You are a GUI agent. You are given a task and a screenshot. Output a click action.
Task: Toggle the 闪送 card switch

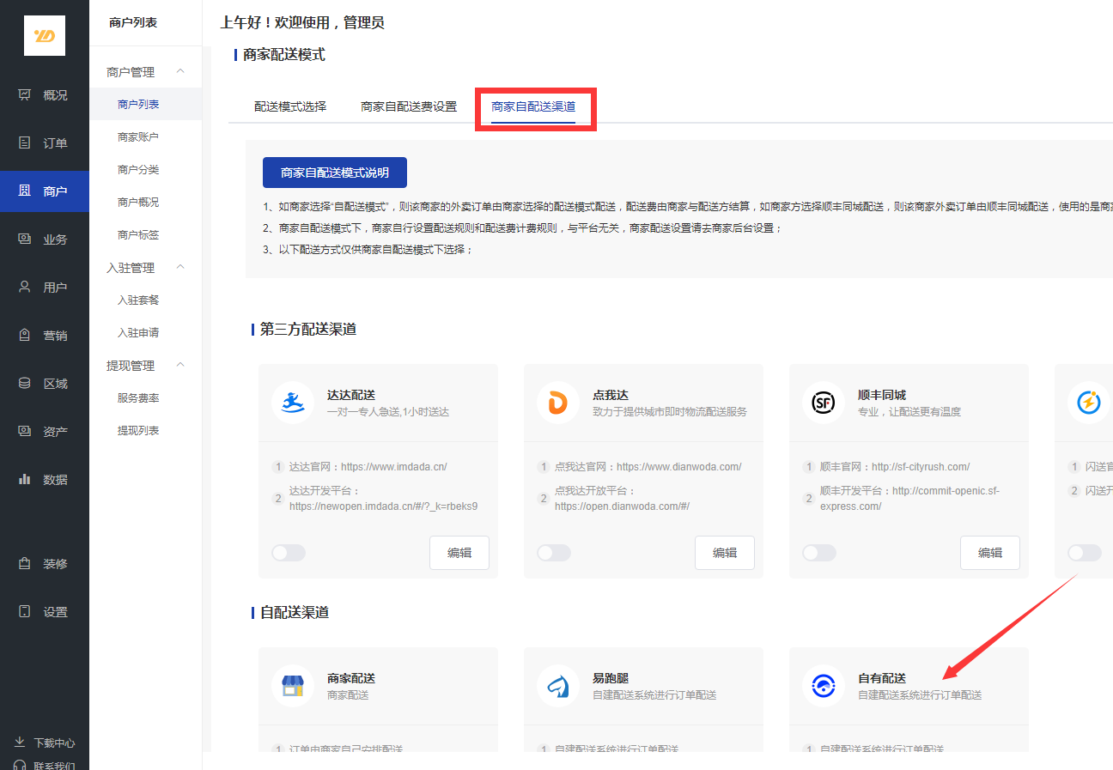1085,553
